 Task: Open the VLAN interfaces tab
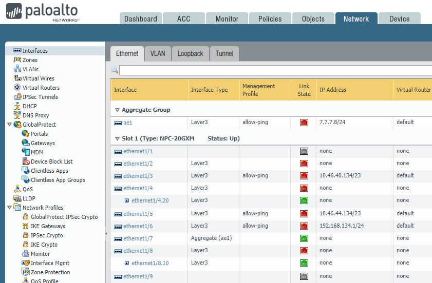(158, 53)
